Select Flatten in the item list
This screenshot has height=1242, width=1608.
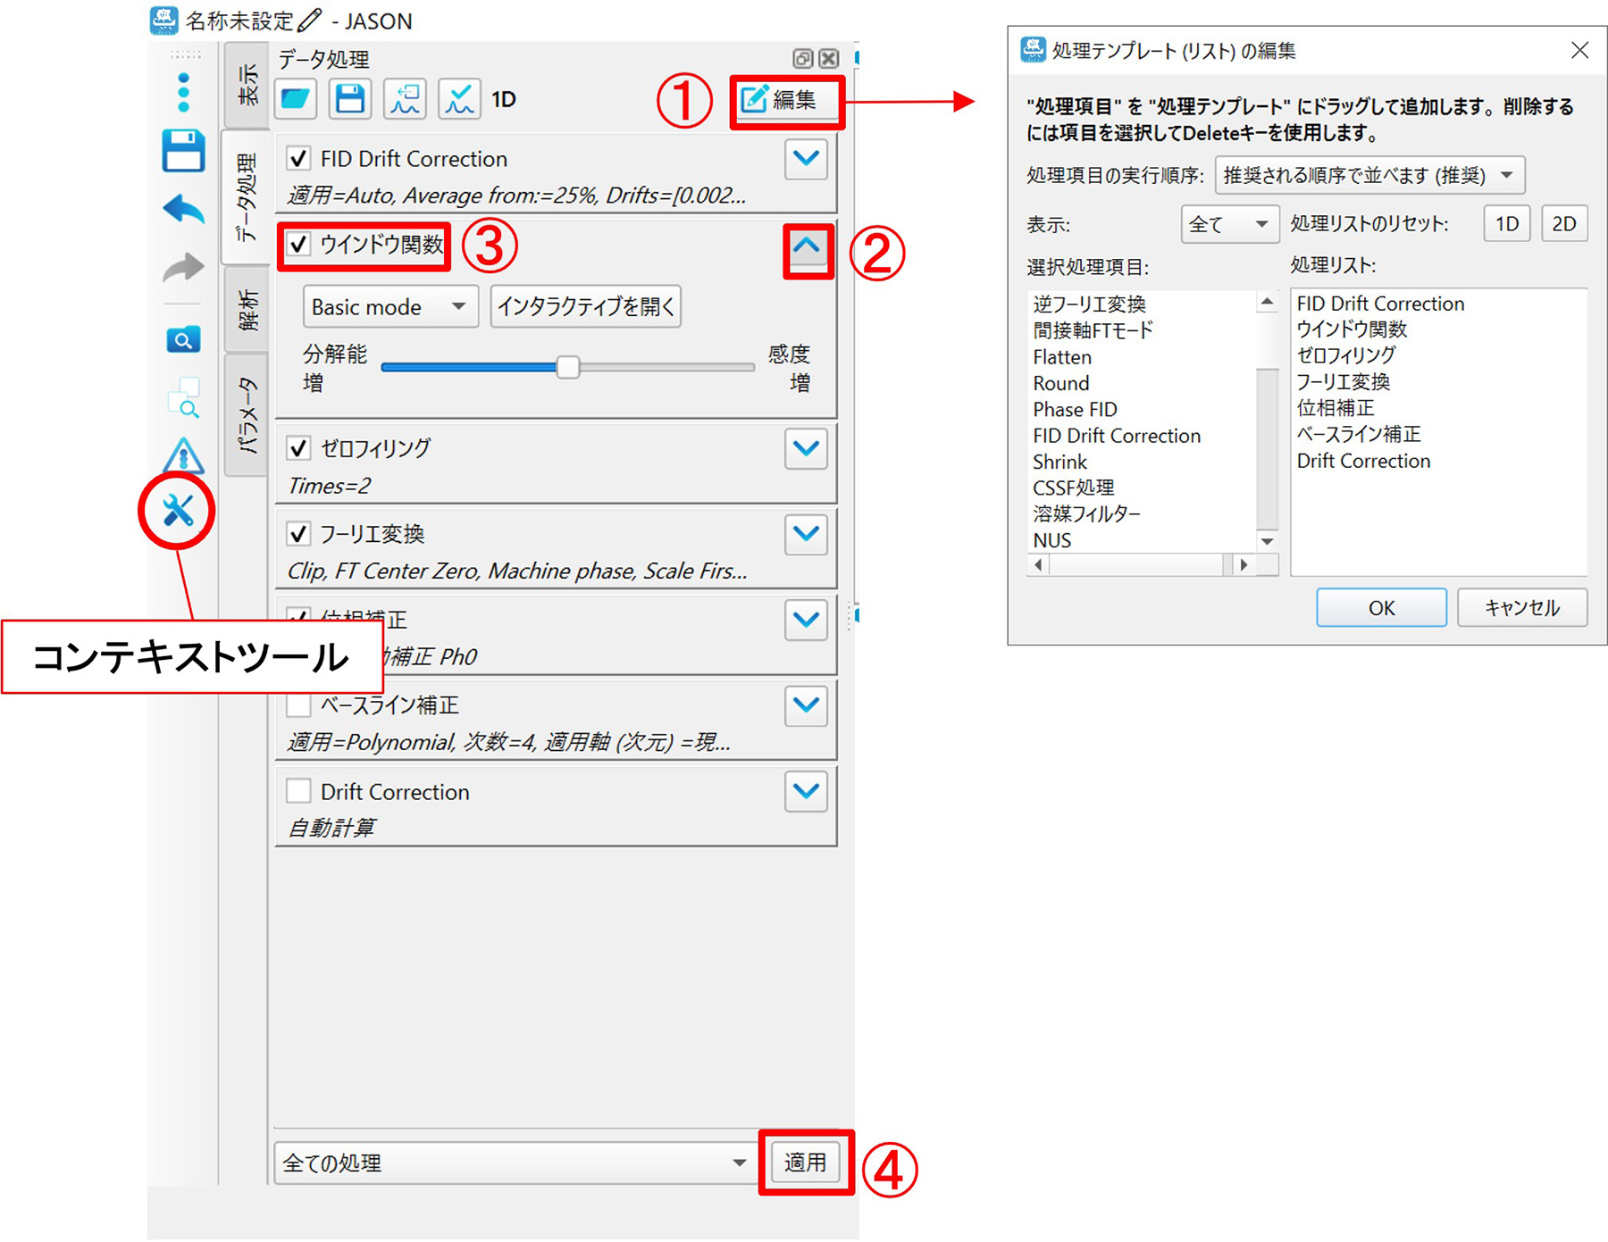pyautogui.click(x=1062, y=357)
